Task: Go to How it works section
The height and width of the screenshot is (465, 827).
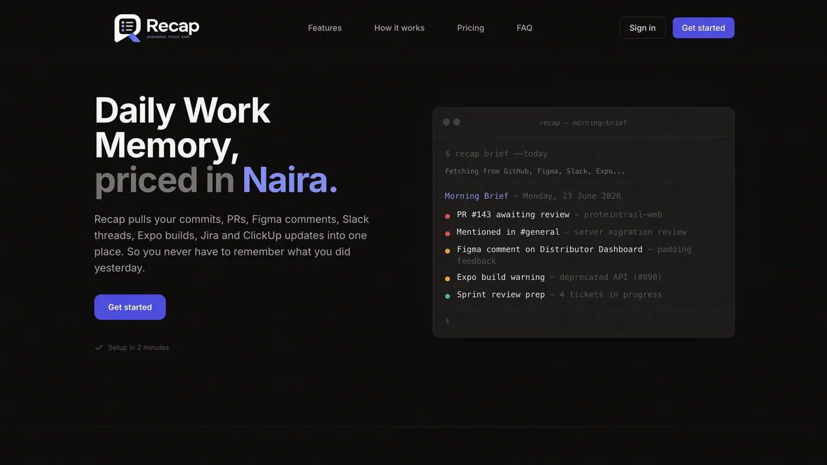Action: click(x=399, y=28)
